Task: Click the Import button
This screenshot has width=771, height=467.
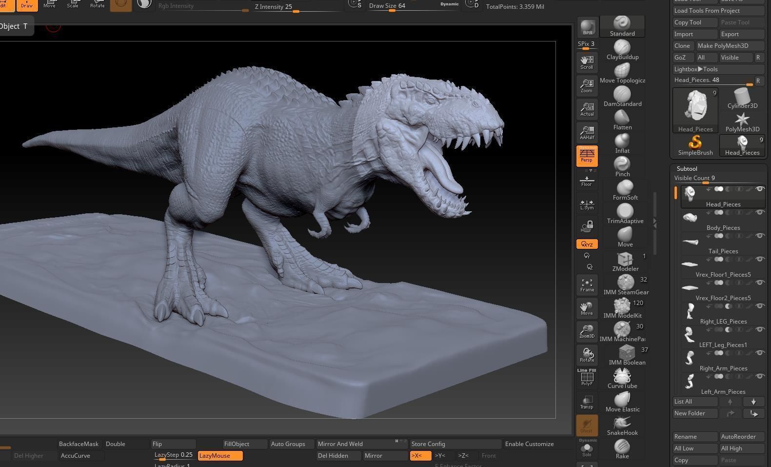Action: (695, 34)
